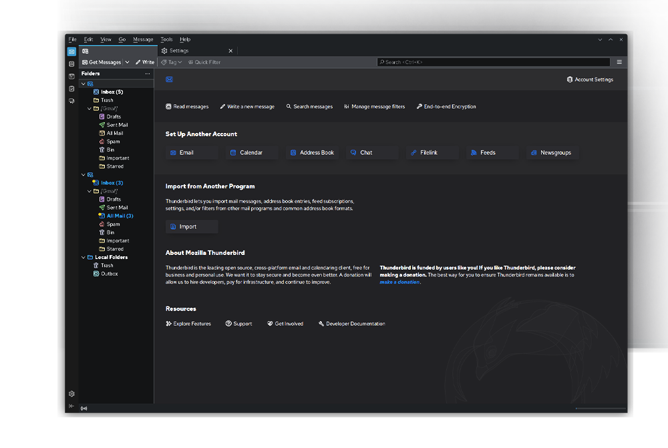668x448 pixels.
Task: Open the File menu
Action: (x=72, y=39)
